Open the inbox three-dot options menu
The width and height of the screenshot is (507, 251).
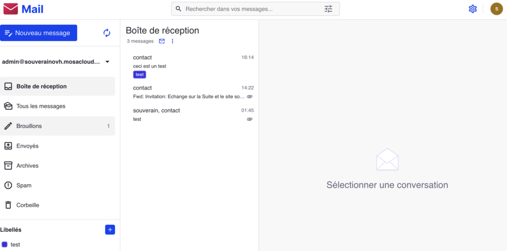point(172,42)
